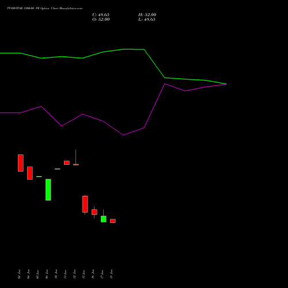Click the red candle above '18 Jun'
Image resolution: width=288 pixels, height=288 pixels.
click(x=113, y=221)
